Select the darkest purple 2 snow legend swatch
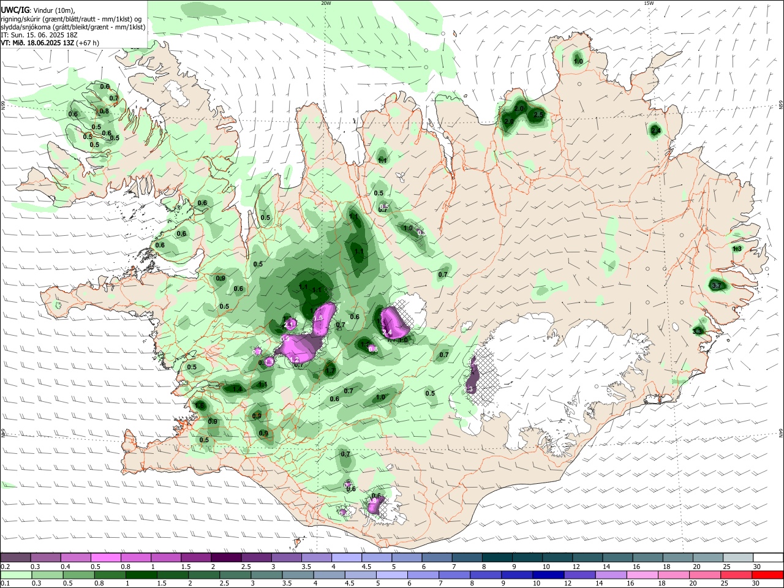784x588 pixels. point(226,557)
